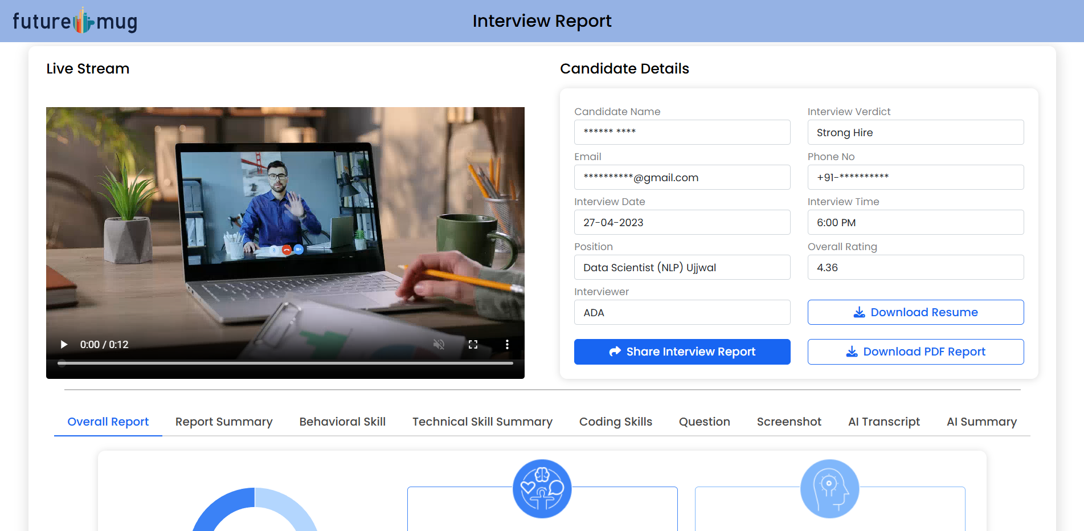Click the head profile mind icon
Viewport: 1084px width, 531px height.
pyautogui.click(x=830, y=489)
